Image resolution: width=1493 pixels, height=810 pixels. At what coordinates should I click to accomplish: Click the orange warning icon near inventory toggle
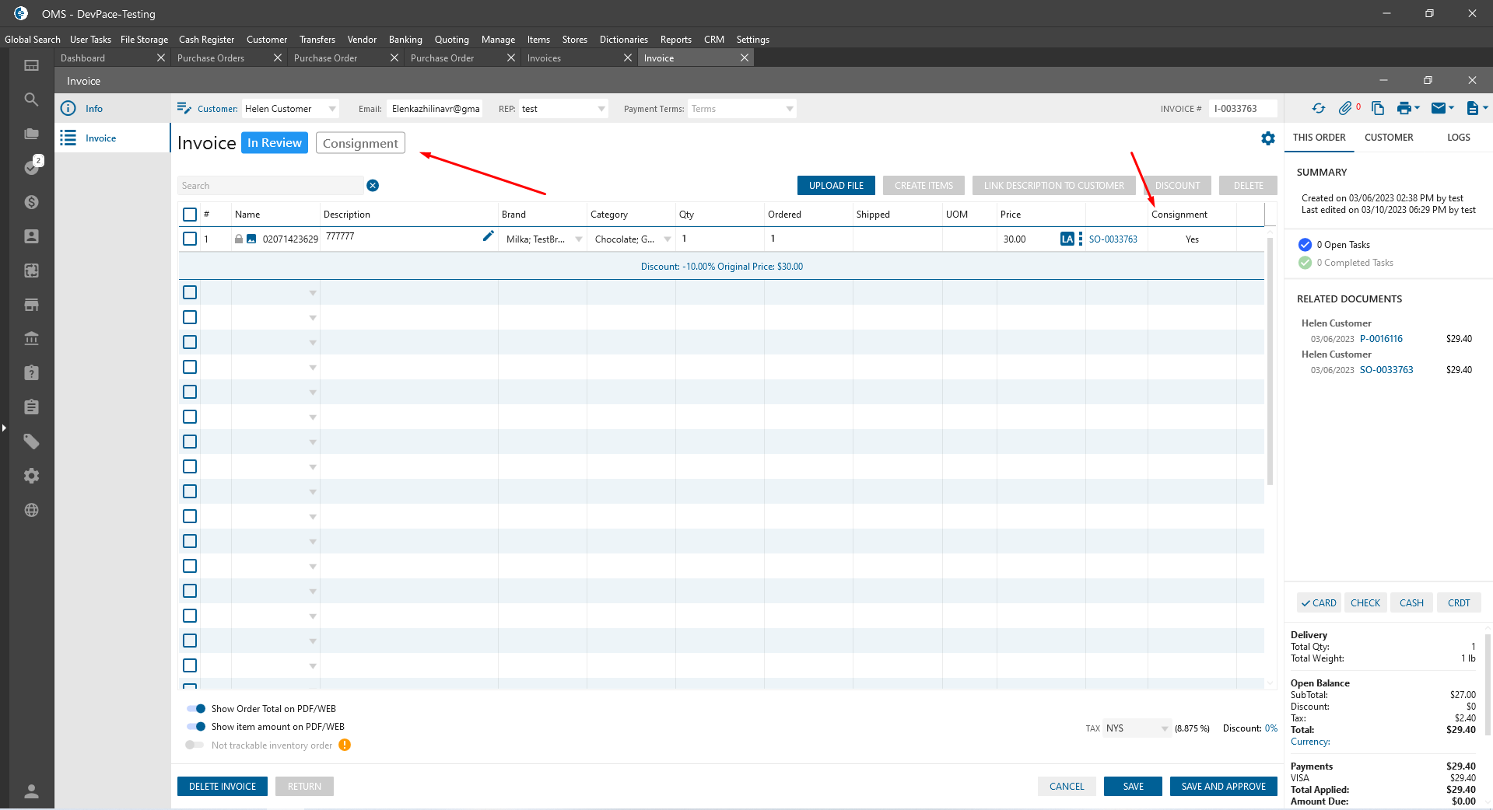345,745
